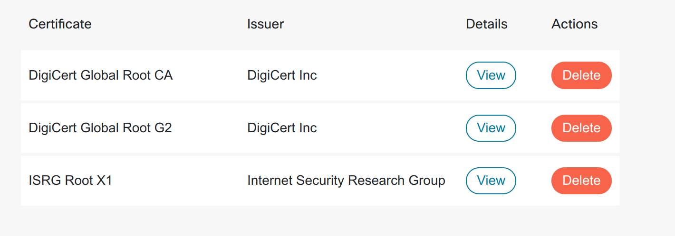The image size is (675, 236).
Task: Click the ISRG Root X1 name text
Action: (70, 181)
